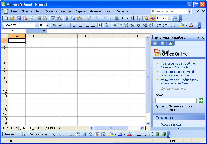Click the AutoSum sigma icon

point(123,18)
